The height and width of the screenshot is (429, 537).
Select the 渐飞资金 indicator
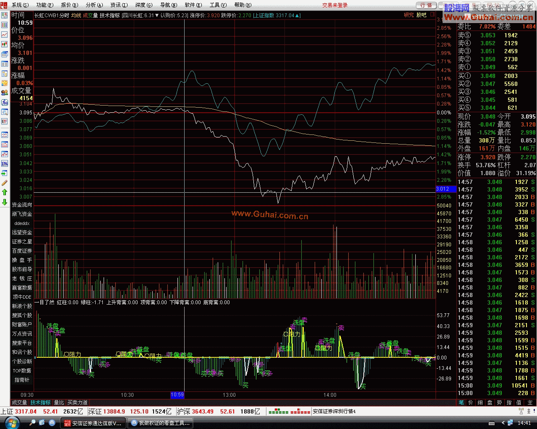(22, 214)
